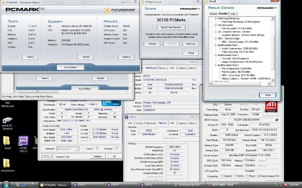Click Submit Your Results button
This screenshot has width=302, height=188.
click(172, 27)
